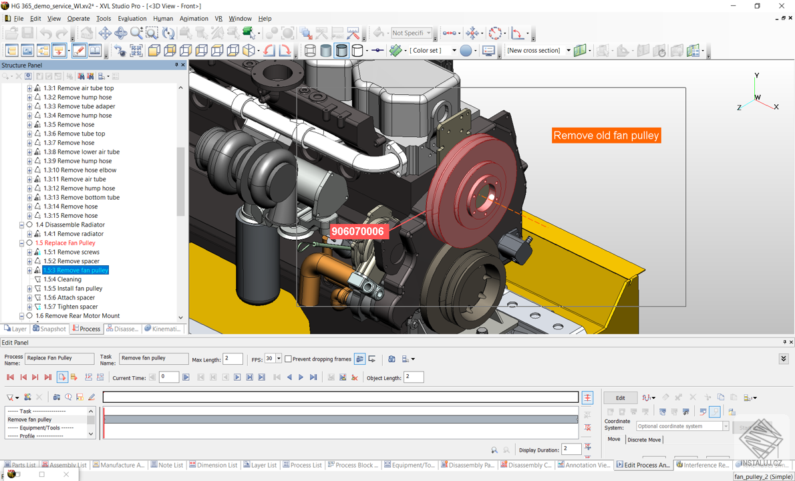Screen dimensions: 795x481
Task: Enable the Prevent dropping frames checkbox
Action: (287, 359)
